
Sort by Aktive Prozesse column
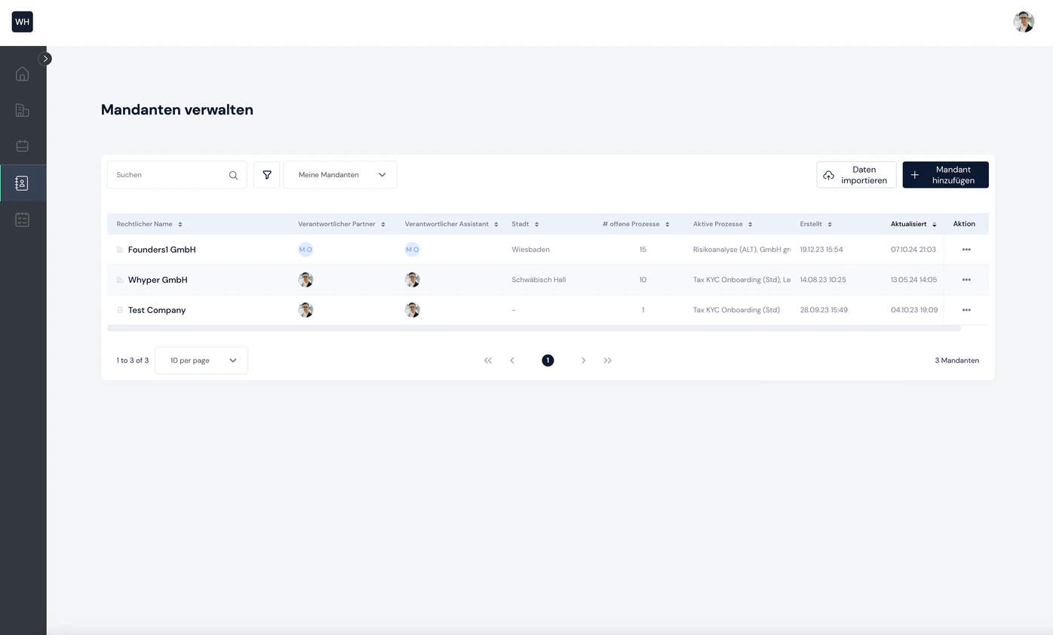[x=723, y=224]
